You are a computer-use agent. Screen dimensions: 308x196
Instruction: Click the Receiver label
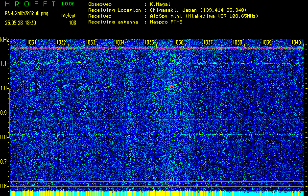pyautogui.click(x=100, y=16)
